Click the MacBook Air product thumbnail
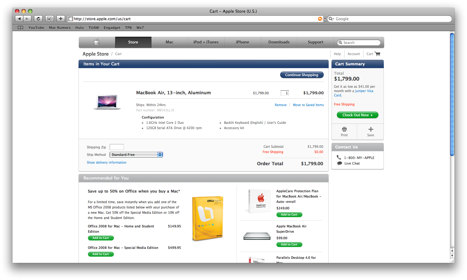Viewport: 467px width, 280px height. (107, 102)
